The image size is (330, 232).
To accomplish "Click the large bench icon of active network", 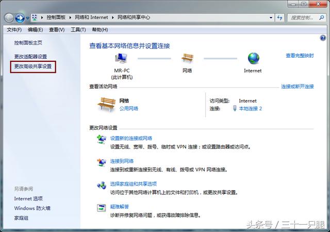I will [107, 105].
